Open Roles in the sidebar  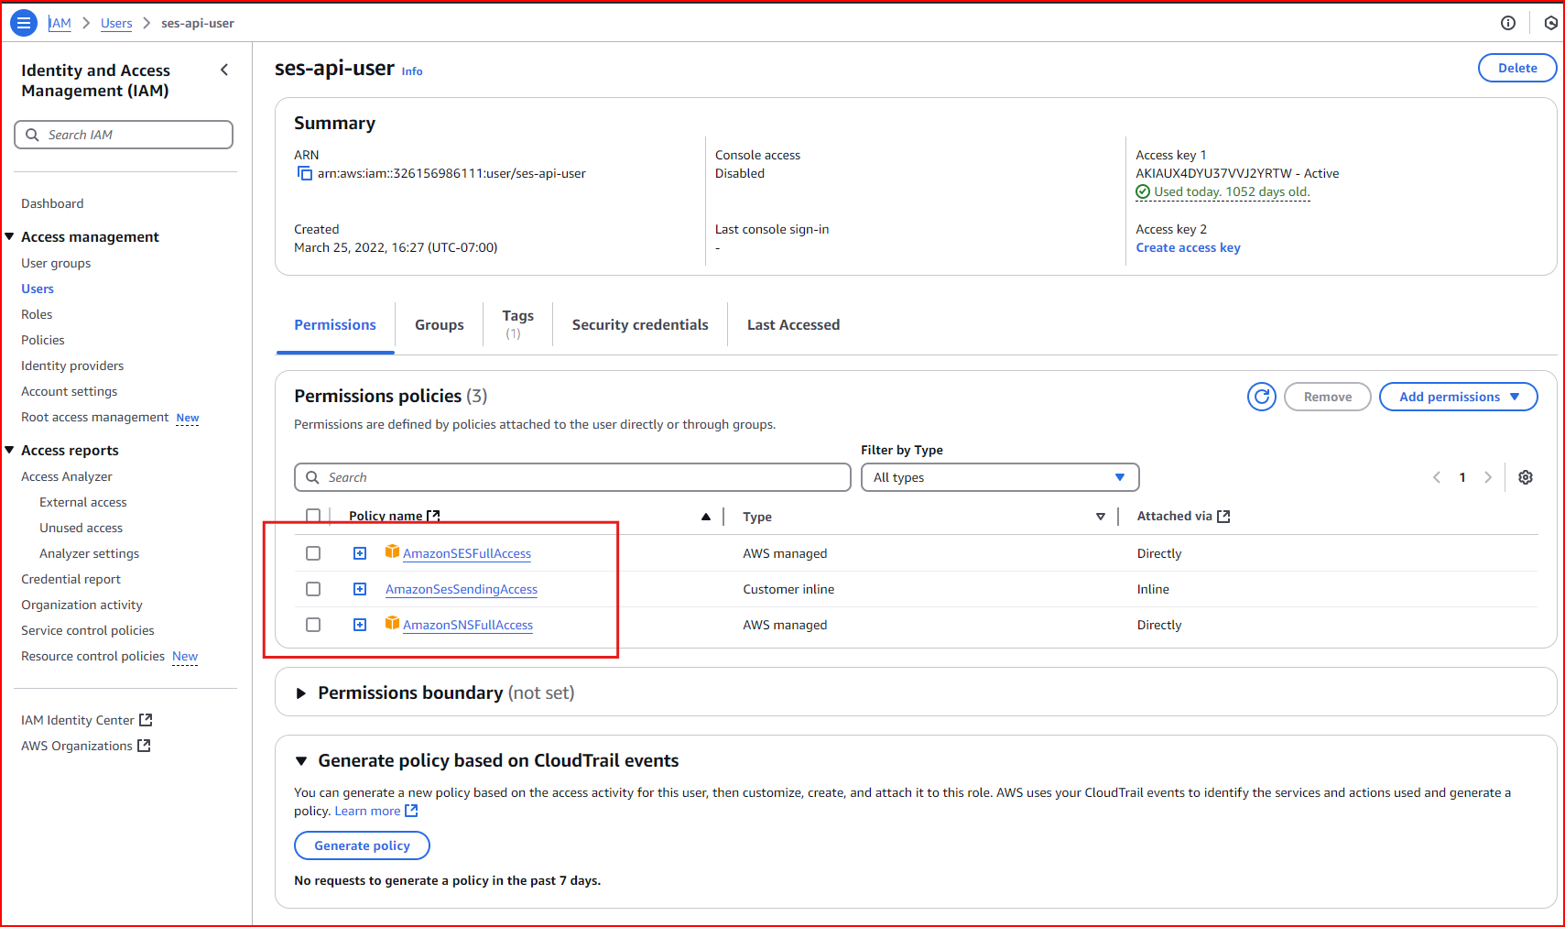click(x=37, y=314)
